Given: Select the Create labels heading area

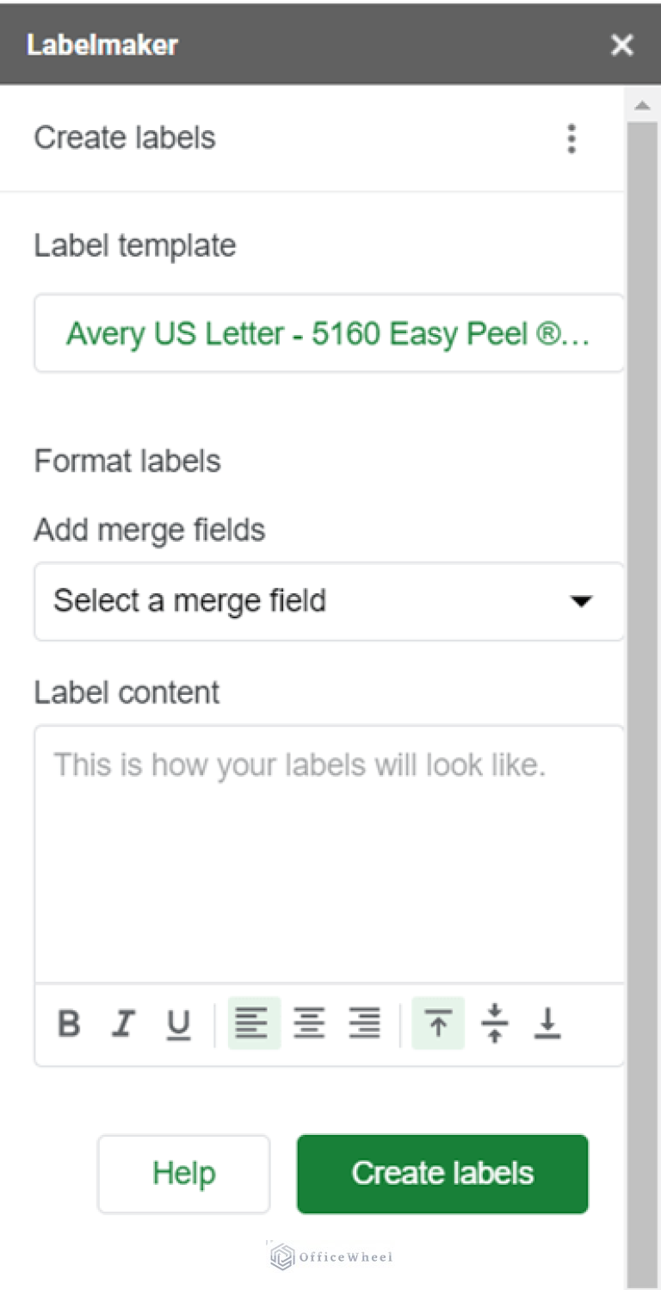Looking at the screenshot, I should click(x=125, y=137).
